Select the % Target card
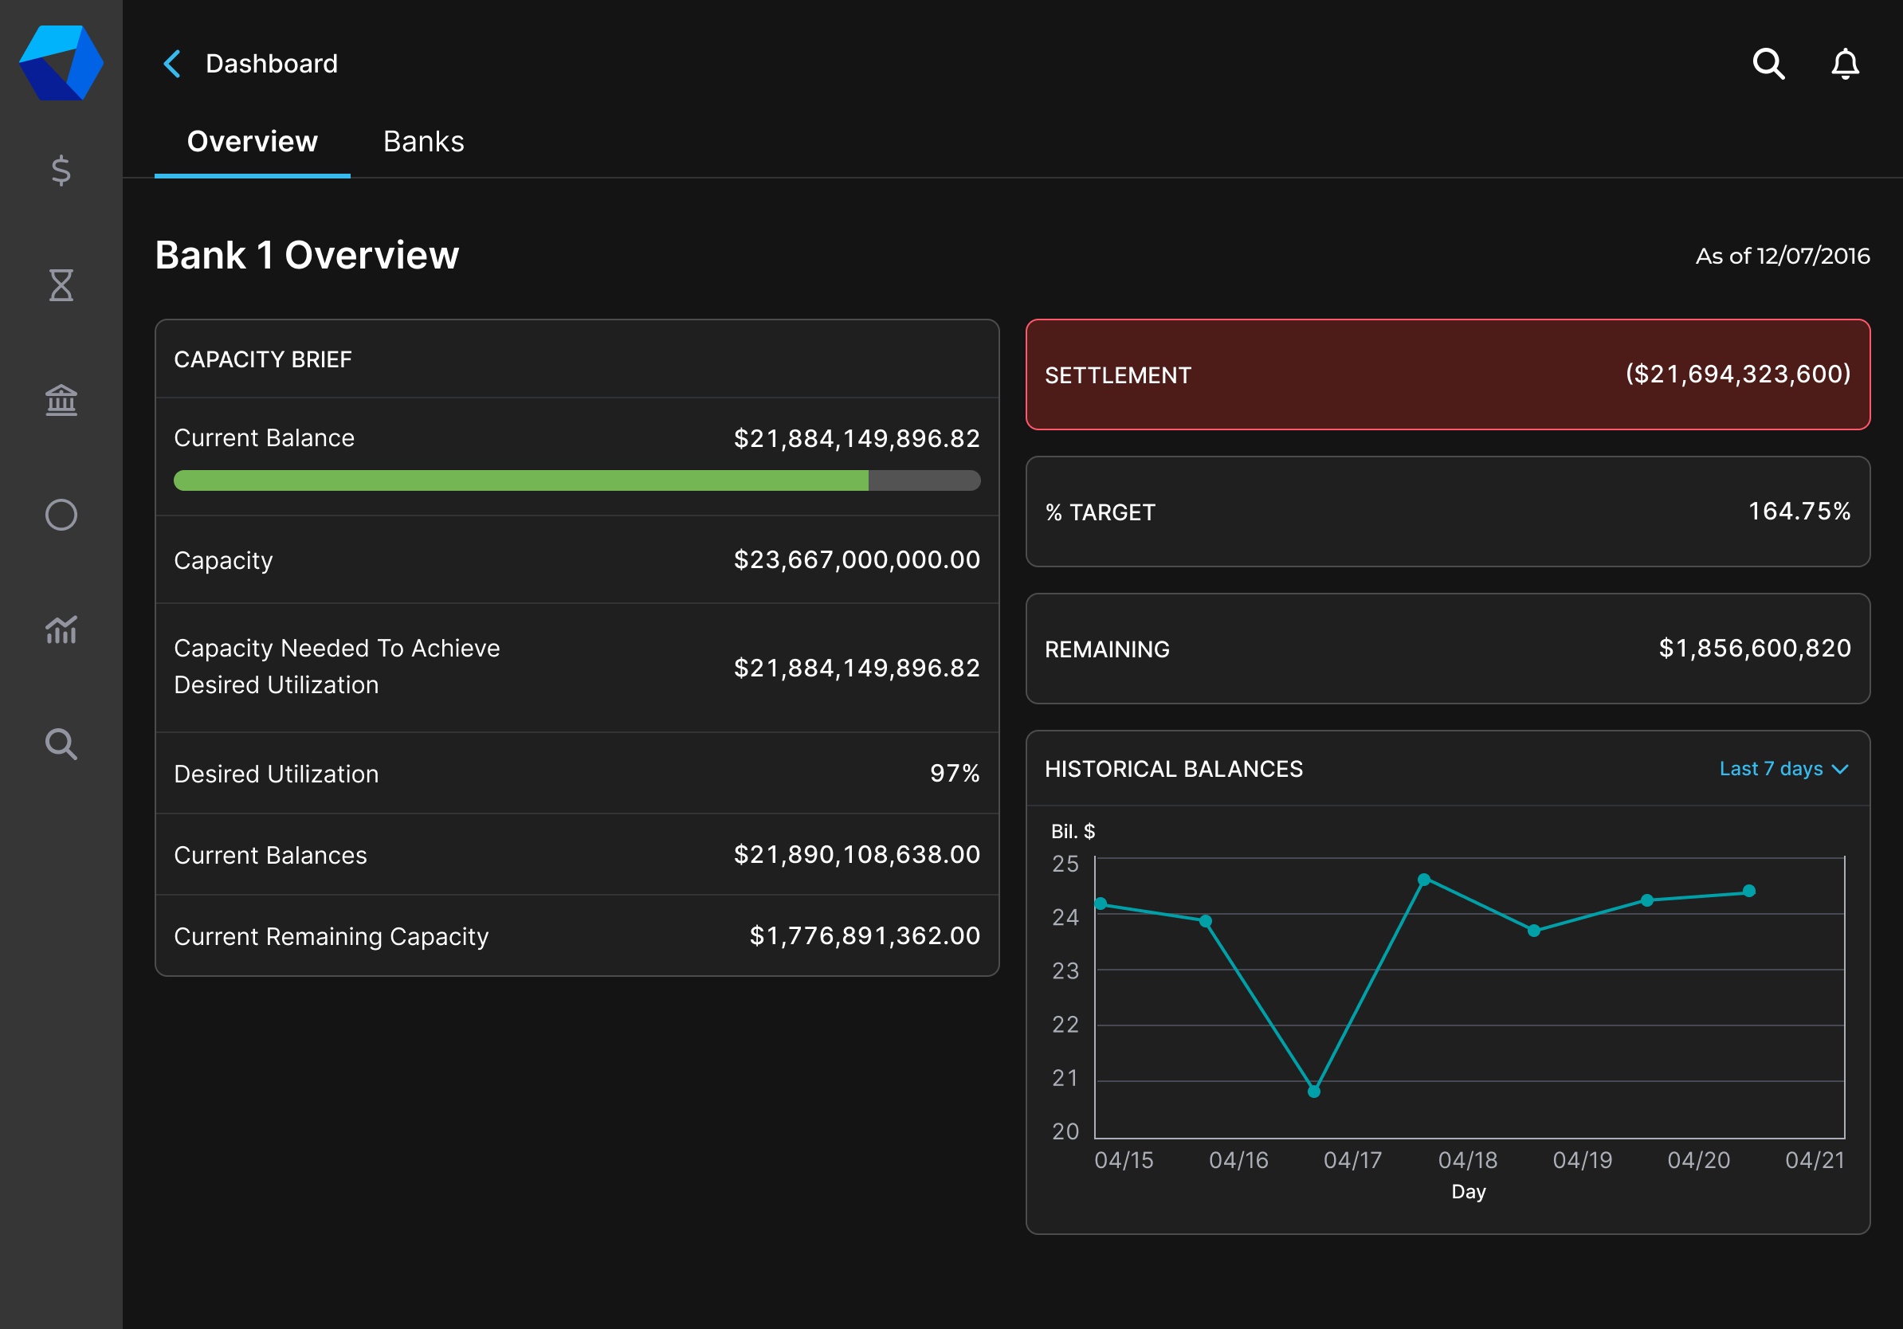 click(x=1447, y=512)
